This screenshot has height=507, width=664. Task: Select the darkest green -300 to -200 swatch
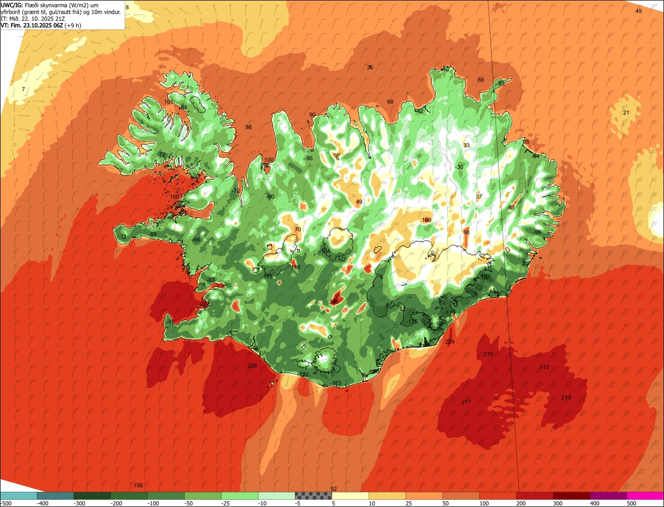click(92, 496)
